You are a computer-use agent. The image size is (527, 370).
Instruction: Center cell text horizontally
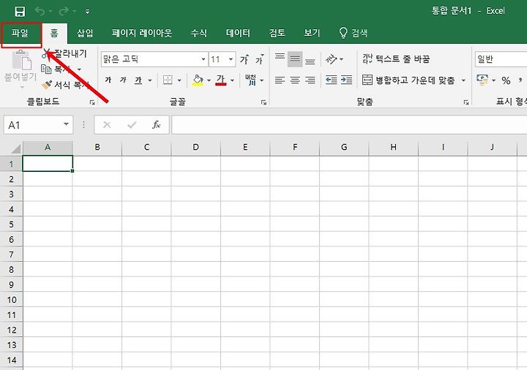295,80
